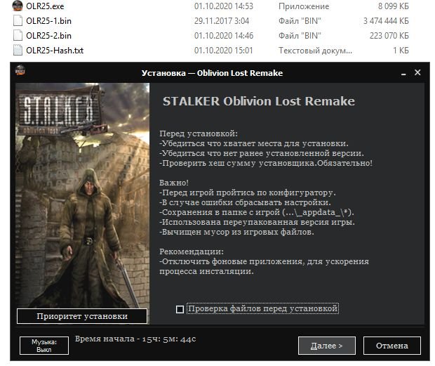Select the OLR25-Hash.txt file name
Viewport: 435px width, 366px height.
pos(55,51)
